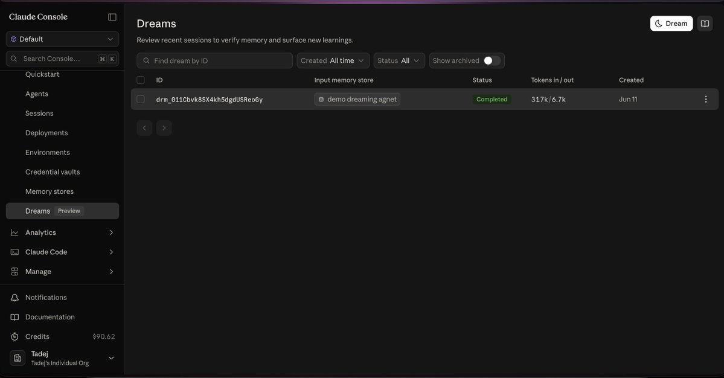Click the organization building icon beside Tadej

(17, 358)
